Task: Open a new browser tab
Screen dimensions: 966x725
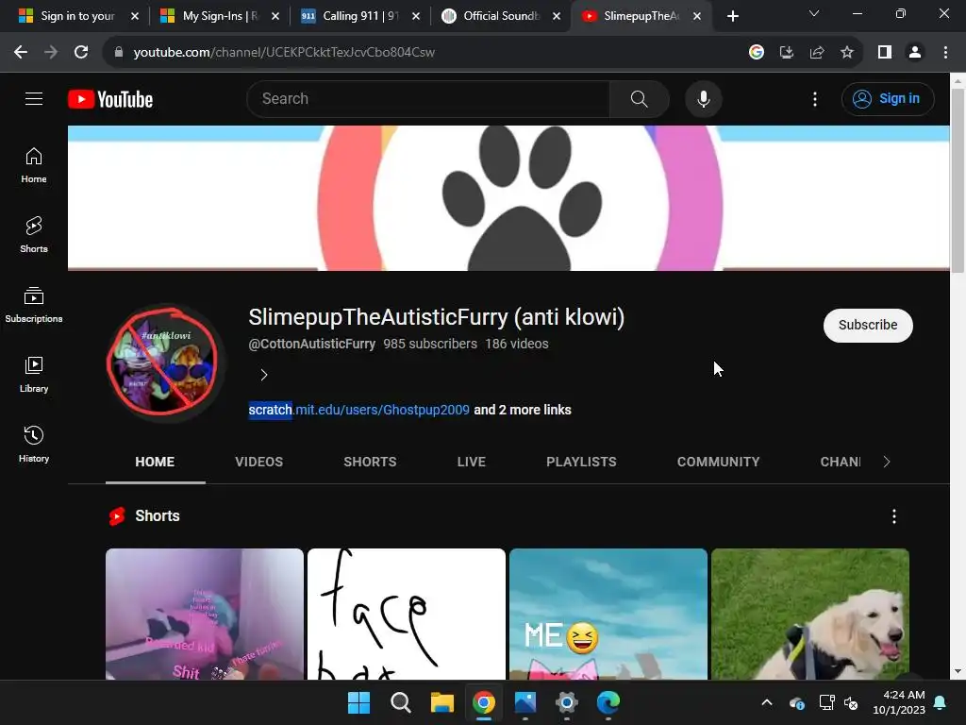Action: [x=732, y=16]
